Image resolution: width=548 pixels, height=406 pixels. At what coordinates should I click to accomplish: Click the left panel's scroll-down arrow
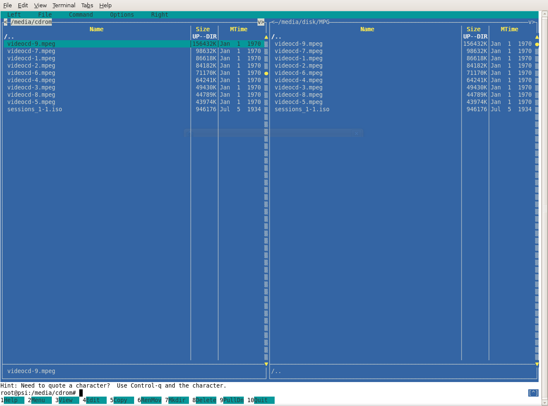tap(266, 364)
